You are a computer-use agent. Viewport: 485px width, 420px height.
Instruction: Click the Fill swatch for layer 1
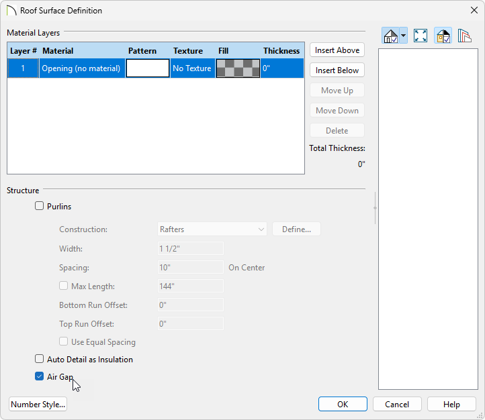pos(238,68)
